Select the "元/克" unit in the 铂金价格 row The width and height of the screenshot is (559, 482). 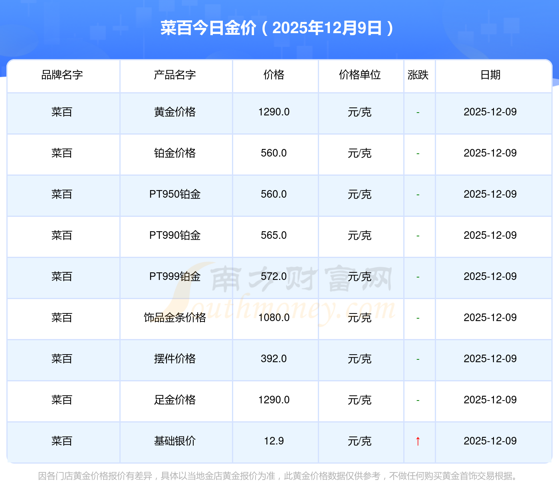[x=360, y=153]
